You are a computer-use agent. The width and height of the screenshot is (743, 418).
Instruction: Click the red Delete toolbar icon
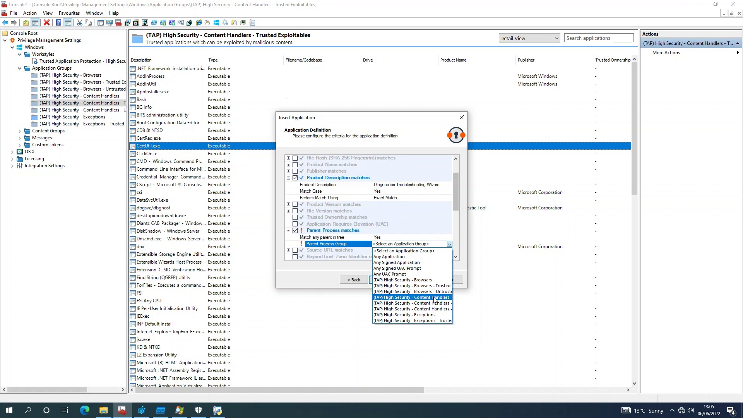point(46,22)
